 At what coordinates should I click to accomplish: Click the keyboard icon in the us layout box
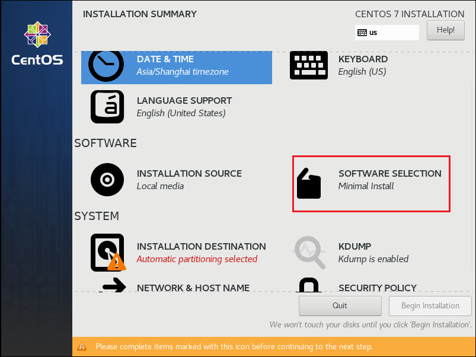pyautogui.click(x=362, y=33)
